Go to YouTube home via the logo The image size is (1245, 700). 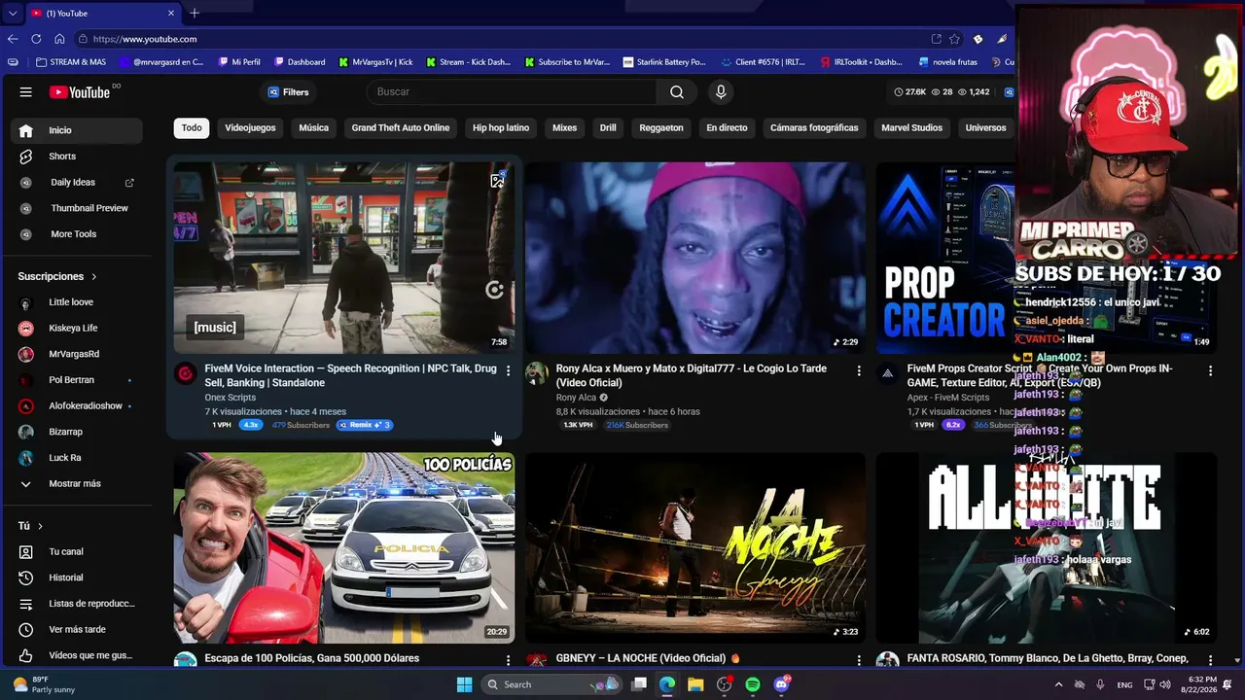[x=81, y=92]
